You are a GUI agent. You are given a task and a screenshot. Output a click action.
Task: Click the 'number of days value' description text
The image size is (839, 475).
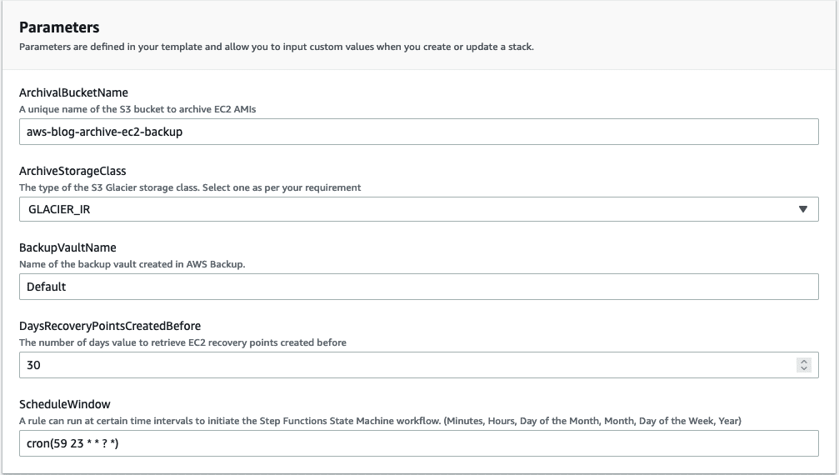tap(182, 342)
